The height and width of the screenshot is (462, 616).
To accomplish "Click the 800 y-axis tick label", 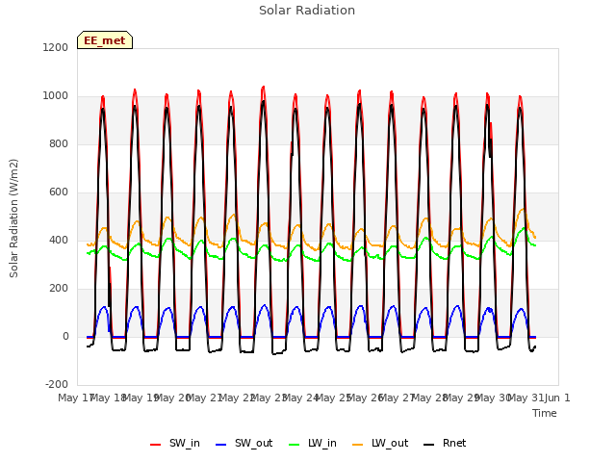I will (x=59, y=144).
